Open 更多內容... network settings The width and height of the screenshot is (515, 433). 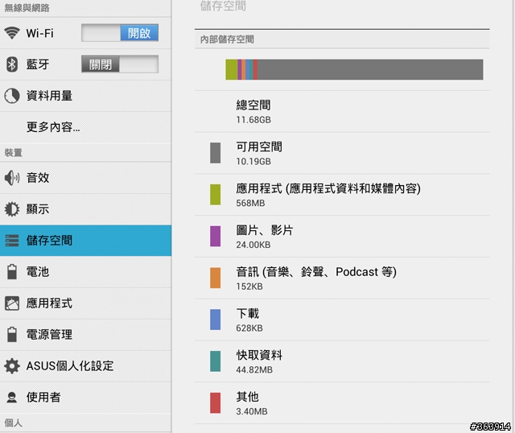coord(86,127)
